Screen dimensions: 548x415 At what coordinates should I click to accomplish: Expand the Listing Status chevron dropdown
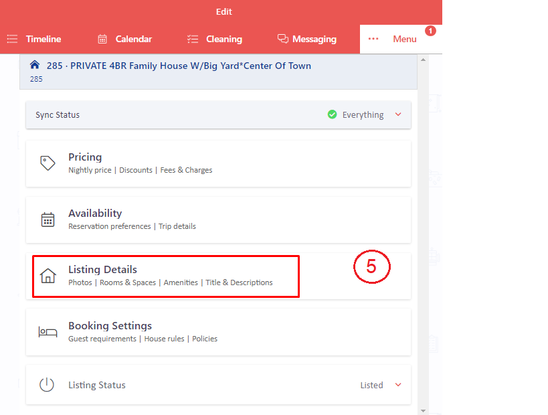click(x=398, y=385)
